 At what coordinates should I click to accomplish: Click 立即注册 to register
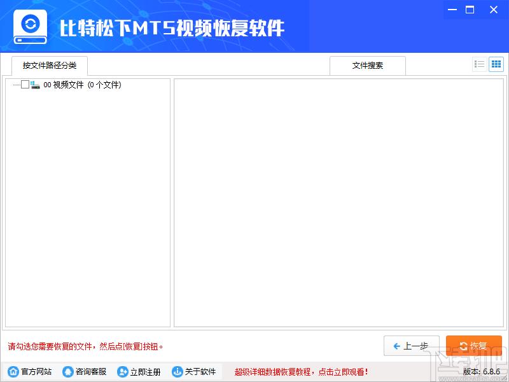(139, 372)
